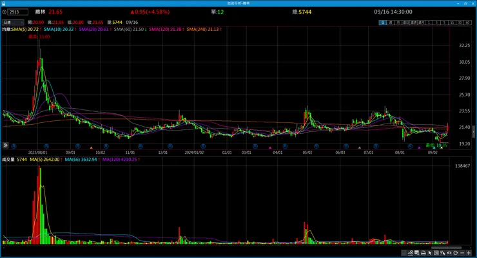The height and width of the screenshot is (258, 477).
Task: Click the circular event marker near 05/02
Action: click(x=316, y=146)
